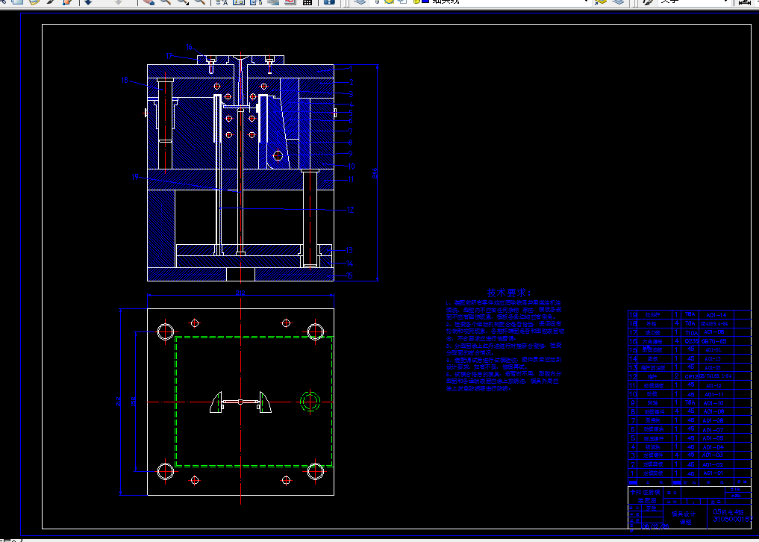759x542 pixels.
Task: Select the bottom-left guide pin circle
Action: coord(166,471)
